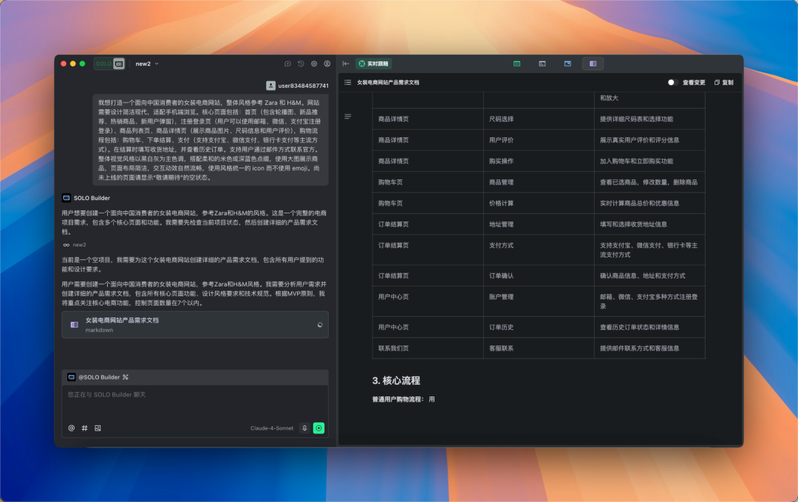Click the @ mention icon in chat input
This screenshot has height=502, width=798.
pyautogui.click(x=71, y=428)
